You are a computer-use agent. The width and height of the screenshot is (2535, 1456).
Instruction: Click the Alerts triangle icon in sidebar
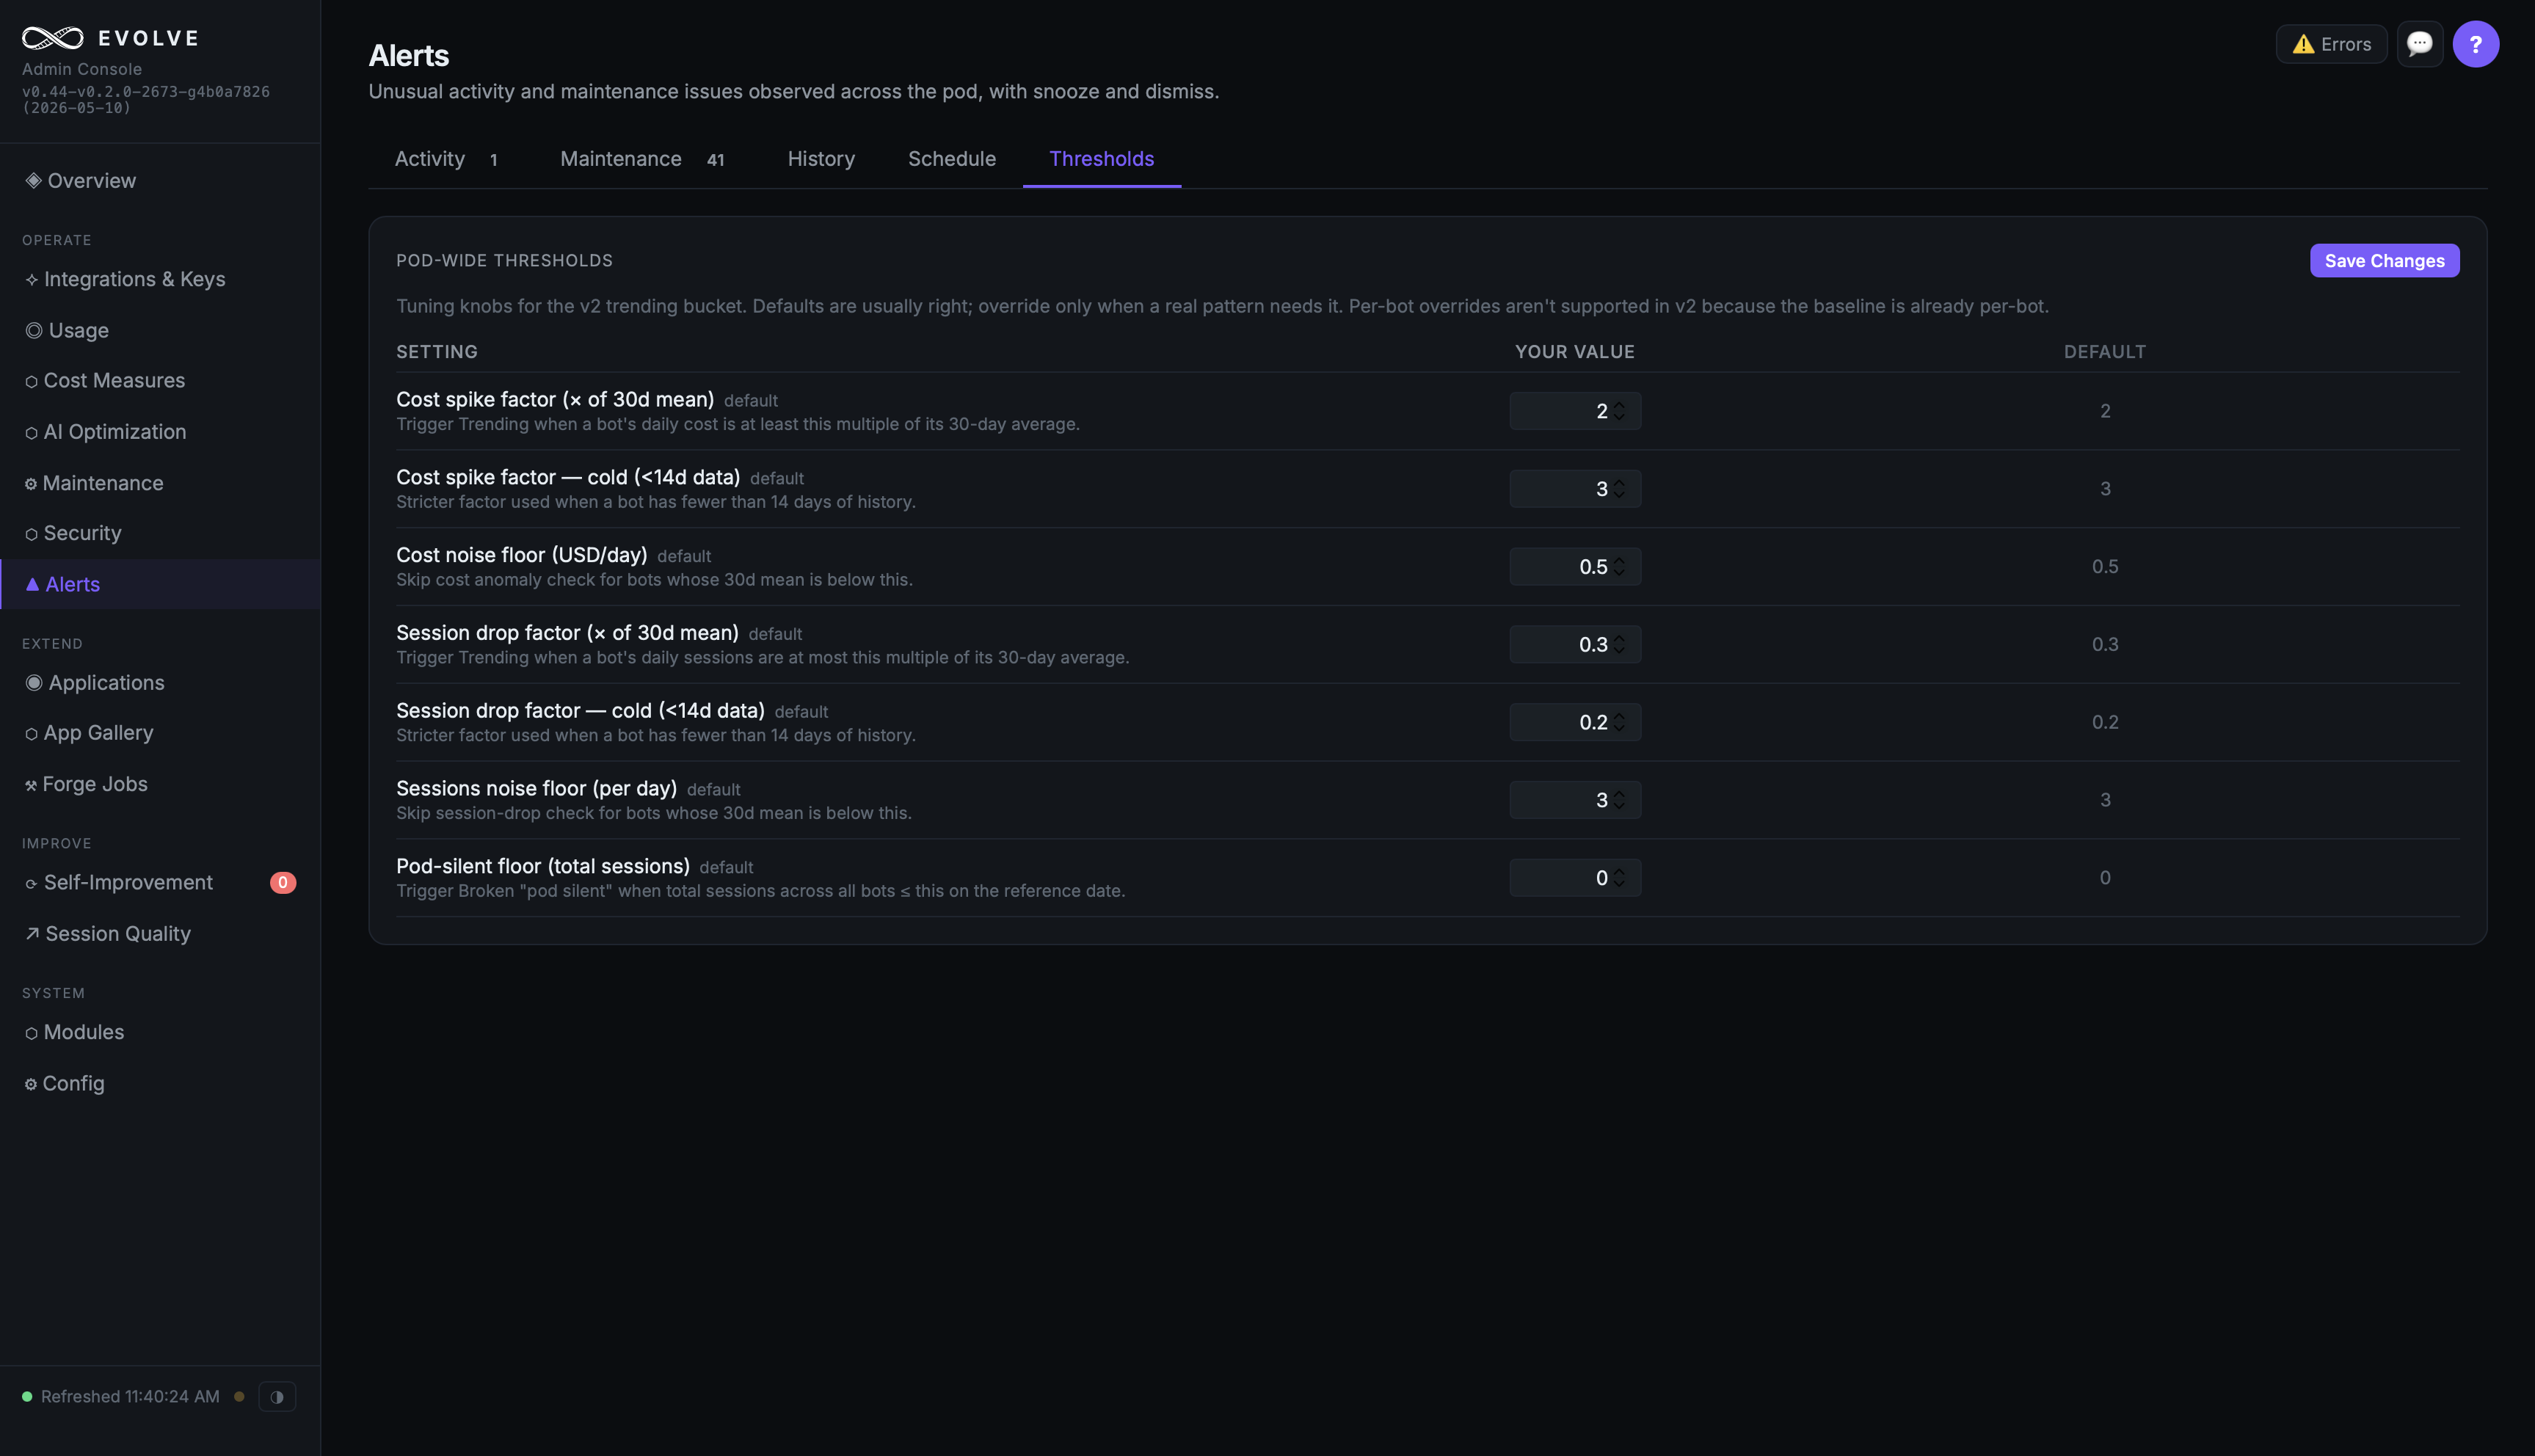pyautogui.click(x=33, y=585)
